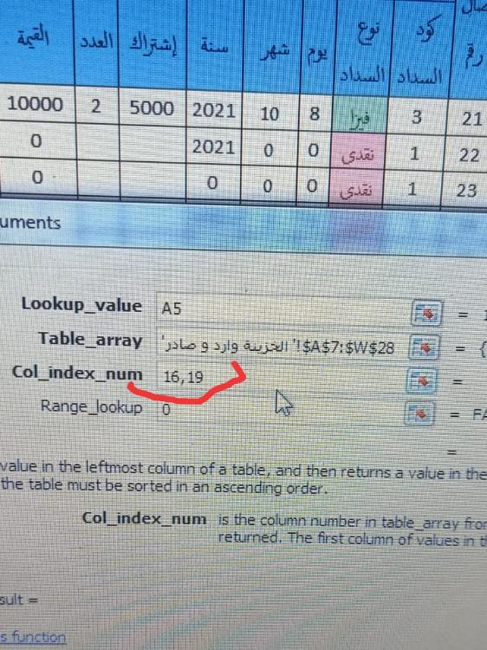This screenshot has width=487, height=650.
Task: Open the help on this function link
Action: click(33, 637)
